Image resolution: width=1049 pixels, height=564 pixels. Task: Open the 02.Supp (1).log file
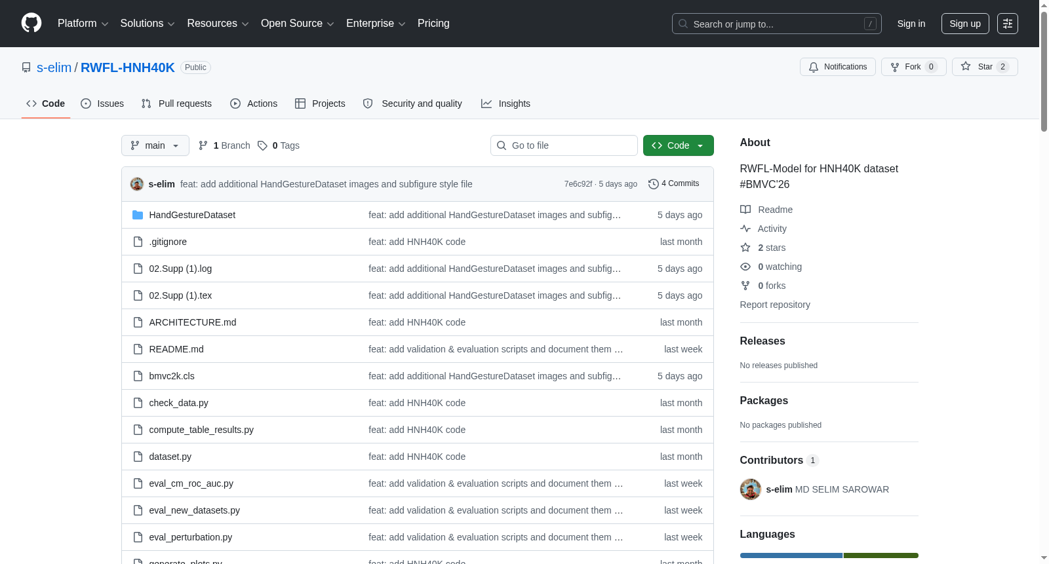coord(180,269)
